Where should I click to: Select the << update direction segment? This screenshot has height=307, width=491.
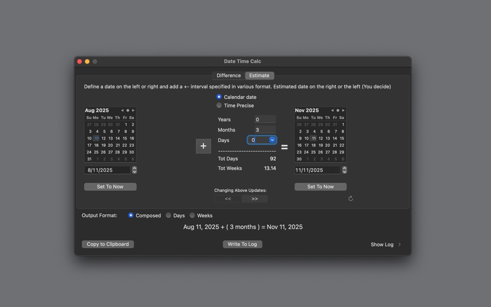click(x=228, y=198)
